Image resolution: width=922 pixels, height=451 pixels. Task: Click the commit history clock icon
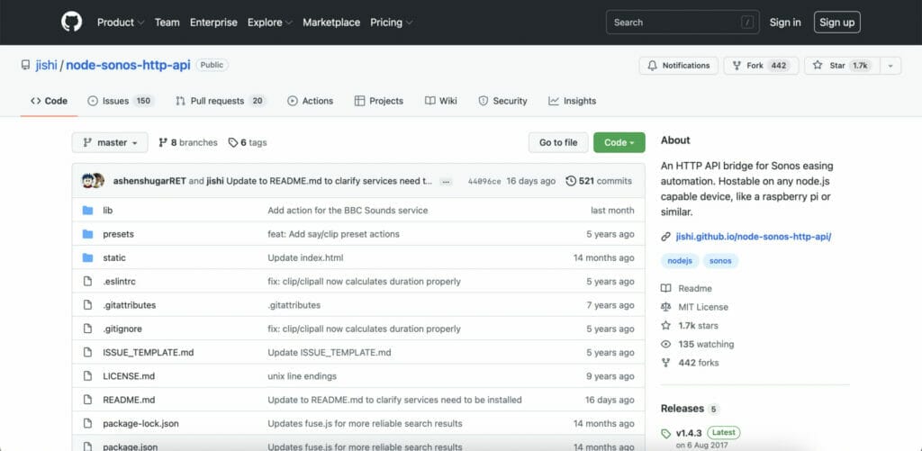pyautogui.click(x=571, y=181)
